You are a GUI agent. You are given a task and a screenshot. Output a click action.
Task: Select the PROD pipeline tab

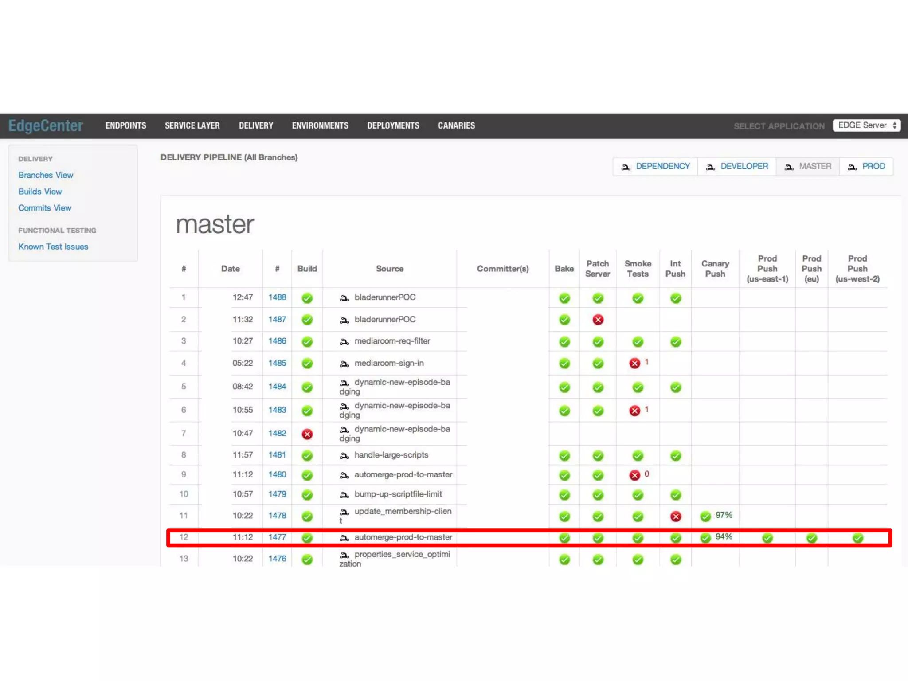(866, 167)
